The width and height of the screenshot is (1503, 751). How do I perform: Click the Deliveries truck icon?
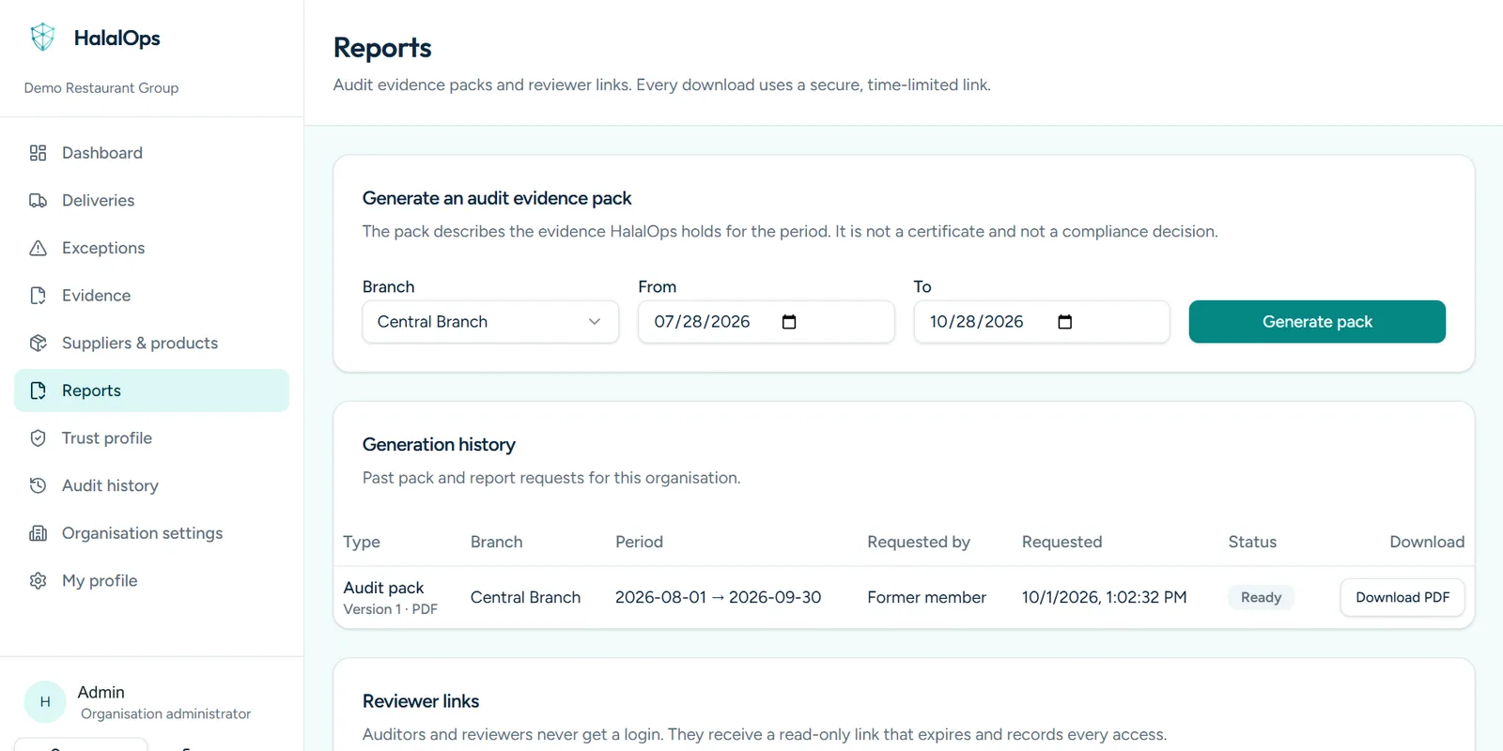coord(38,201)
